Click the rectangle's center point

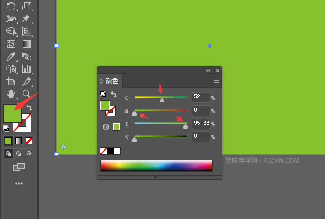(x=210, y=46)
